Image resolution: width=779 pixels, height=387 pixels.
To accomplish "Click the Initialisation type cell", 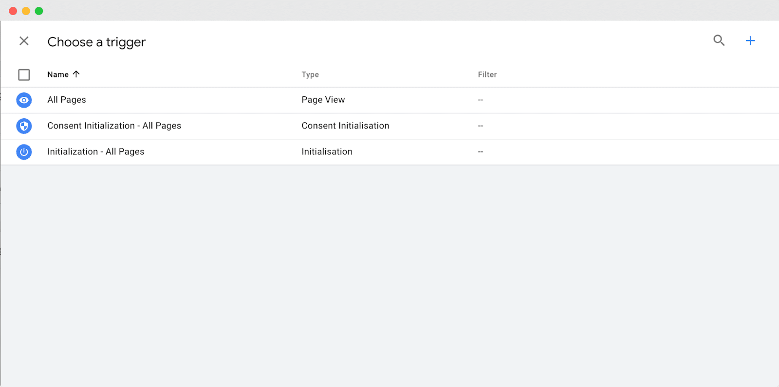I will tap(327, 151).
